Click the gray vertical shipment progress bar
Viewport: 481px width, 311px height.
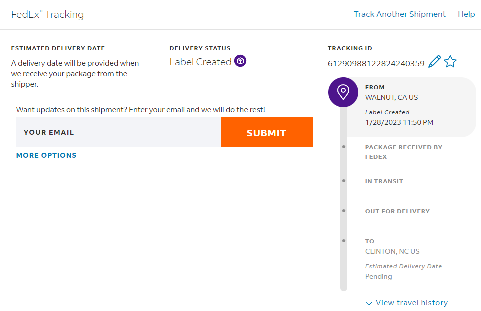tap(344, 225)
